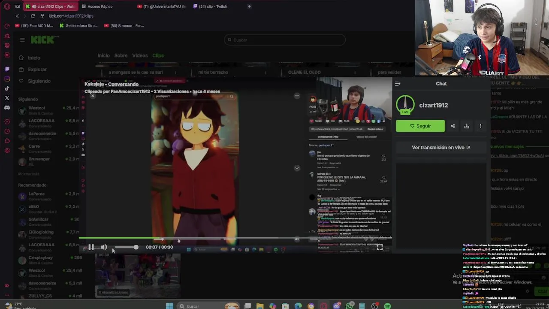Image resolution: width=549 pixels, height=309 pixels.
Task: Open the 'mi tio borracho' clip
Action: point(213,73)
